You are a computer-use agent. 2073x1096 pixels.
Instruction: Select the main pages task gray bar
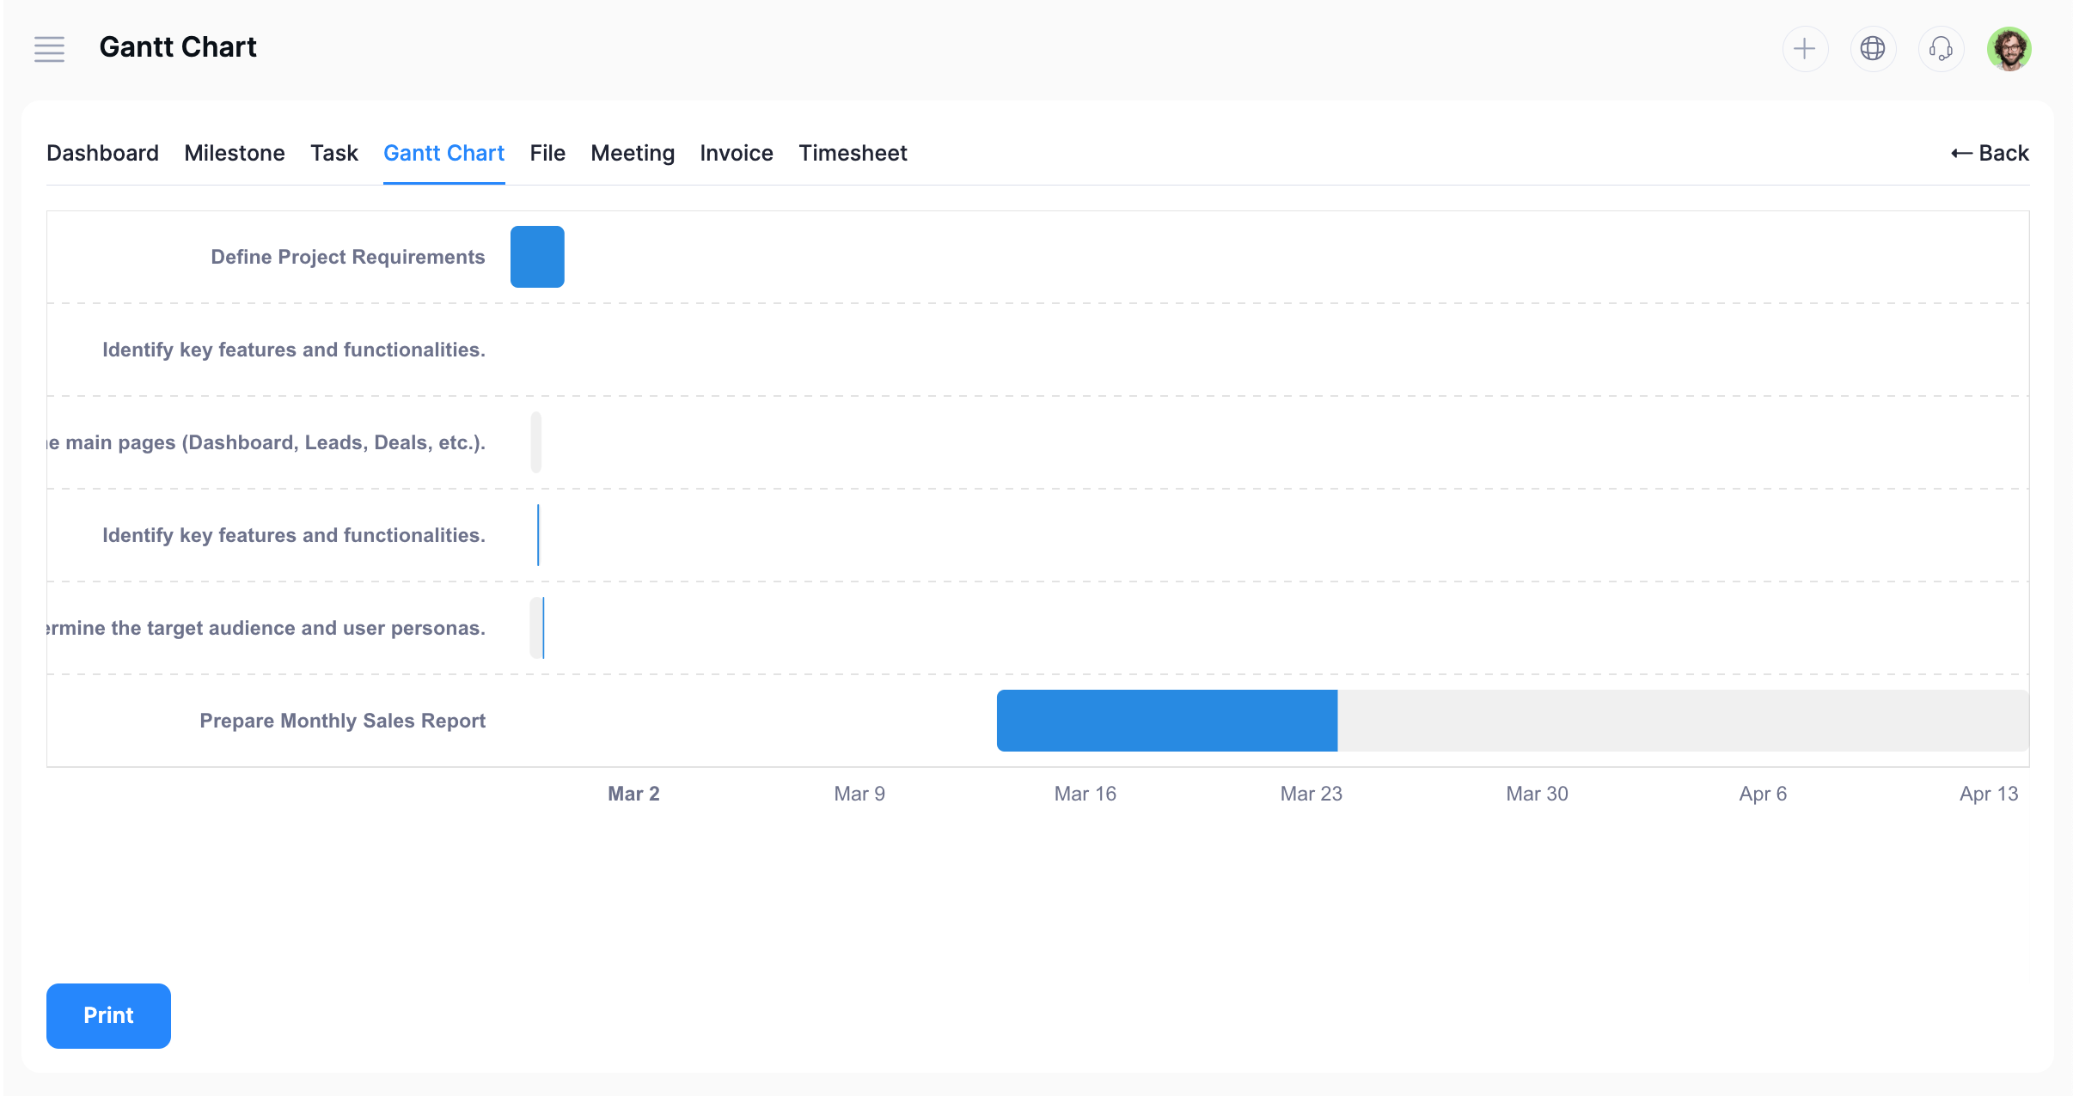tap(535, 442)
